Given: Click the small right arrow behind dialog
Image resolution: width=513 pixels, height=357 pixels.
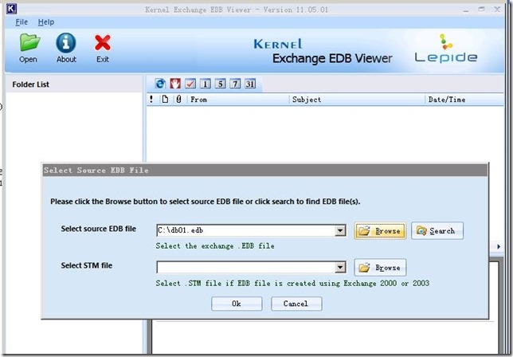Looking at the screenshot, I should (499, 246).
